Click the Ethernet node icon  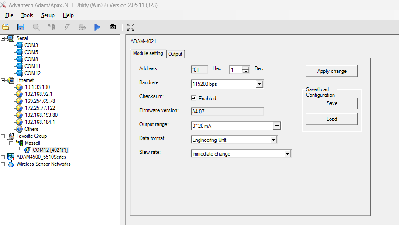click(11, 80)
